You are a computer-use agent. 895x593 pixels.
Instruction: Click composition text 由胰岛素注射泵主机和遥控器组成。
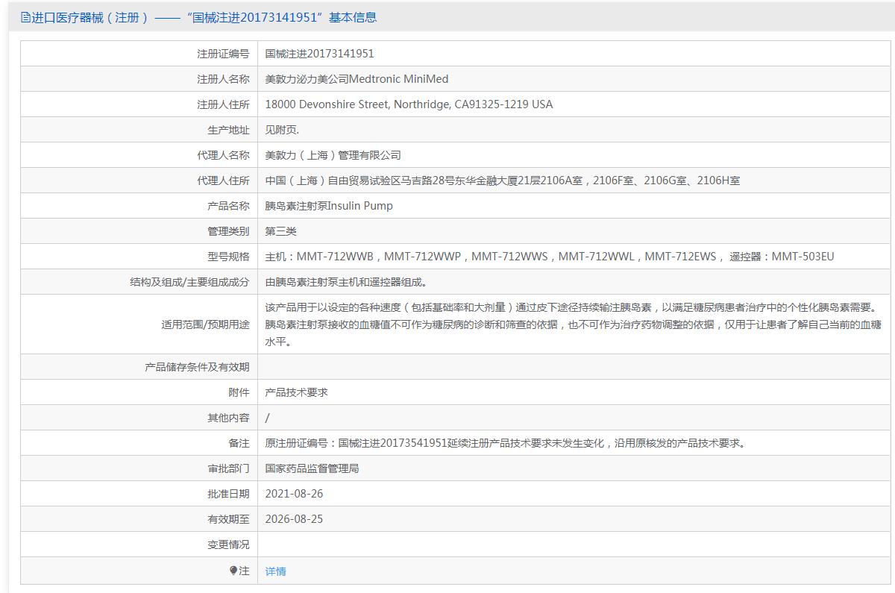click(x=347, y=282)
